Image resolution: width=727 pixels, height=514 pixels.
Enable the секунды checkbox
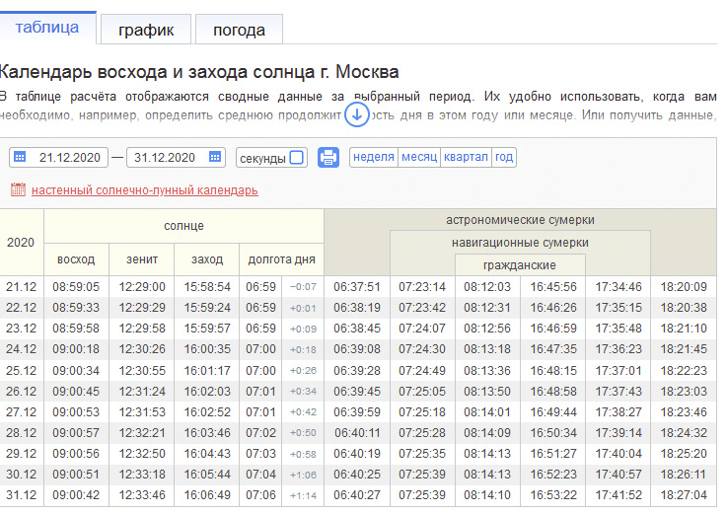tap(297, 157)
